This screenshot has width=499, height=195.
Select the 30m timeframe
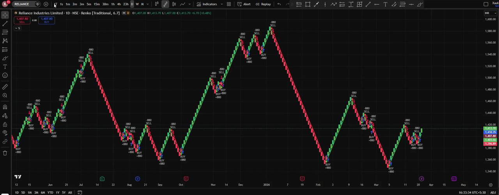click(x=105, y=4)
